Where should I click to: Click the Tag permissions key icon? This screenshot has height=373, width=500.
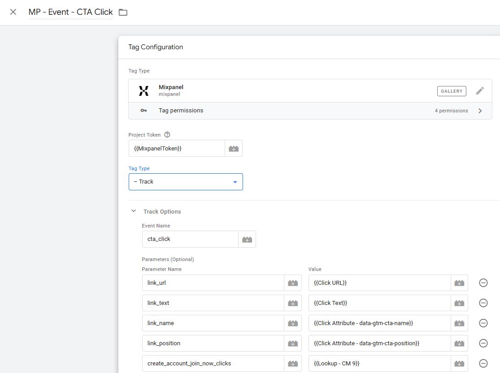coord(143,110)
